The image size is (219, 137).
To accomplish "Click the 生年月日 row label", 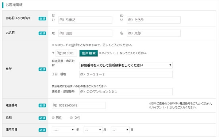I will [11, 129].
